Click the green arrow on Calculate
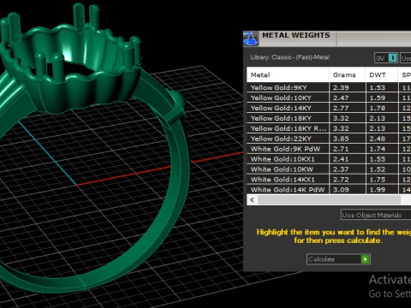Image resolution: width=411 pixels, height=308 pixels. (366, 259)
